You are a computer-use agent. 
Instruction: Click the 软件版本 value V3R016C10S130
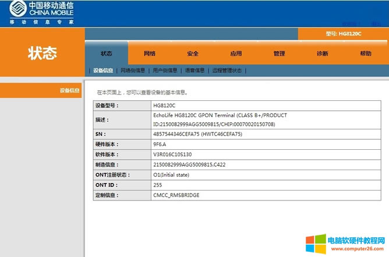172,154
